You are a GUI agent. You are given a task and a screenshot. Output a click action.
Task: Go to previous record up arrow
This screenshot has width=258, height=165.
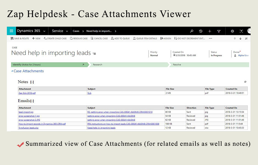[235, 38]
